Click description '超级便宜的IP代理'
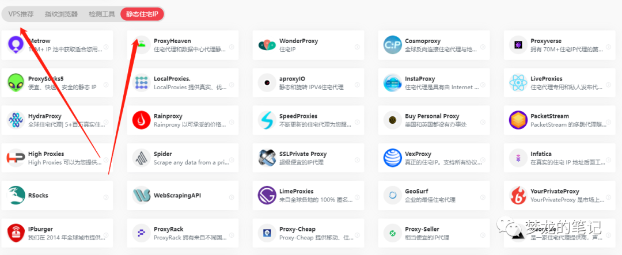Screen dimensions: 622x255 point(301,162)
